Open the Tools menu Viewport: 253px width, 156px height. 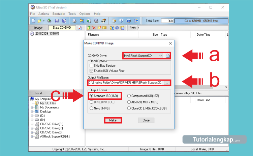click(x=72, y=14)
